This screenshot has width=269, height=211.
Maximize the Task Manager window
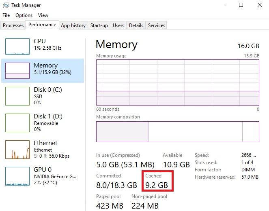pos(241,5)
